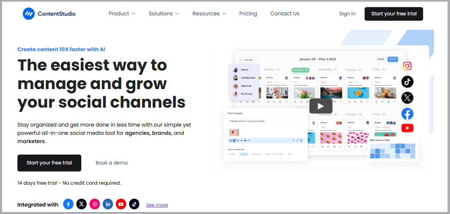Switch to the Week view tab

click(x=393, y=59)
